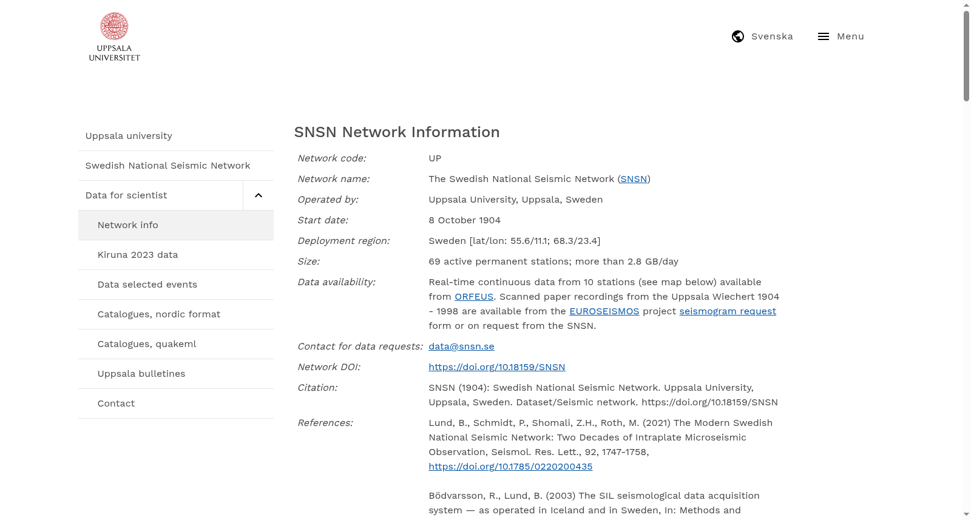This screenshot has width=971, height=520.
Task: Select Network info in sidebar
Action: 176,225
